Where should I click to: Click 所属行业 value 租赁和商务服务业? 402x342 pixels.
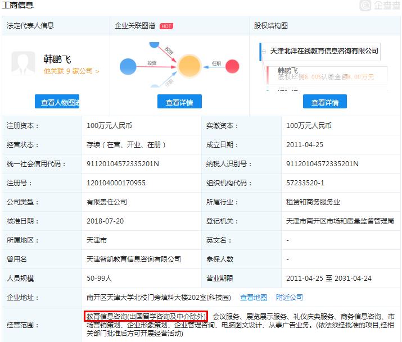click(x=313, y=202)
